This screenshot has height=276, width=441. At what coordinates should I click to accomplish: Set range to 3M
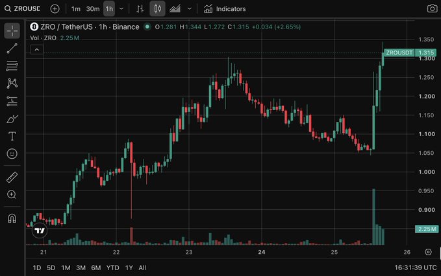81,268
